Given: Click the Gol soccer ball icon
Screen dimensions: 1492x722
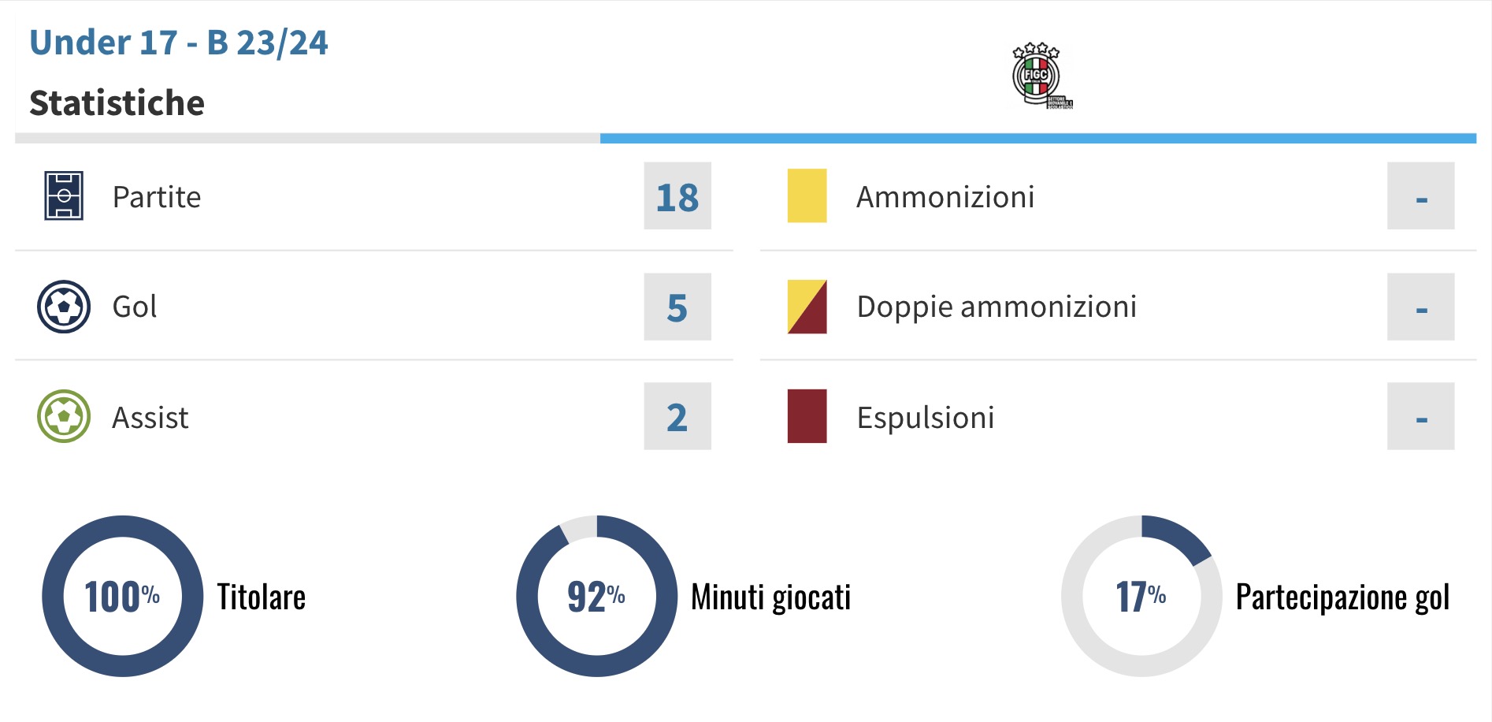Looking at the screenshot, I should click(x=64, y=307).
